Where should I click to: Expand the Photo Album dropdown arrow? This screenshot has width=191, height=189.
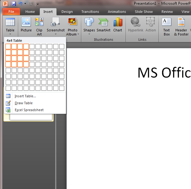click(78, 34)
